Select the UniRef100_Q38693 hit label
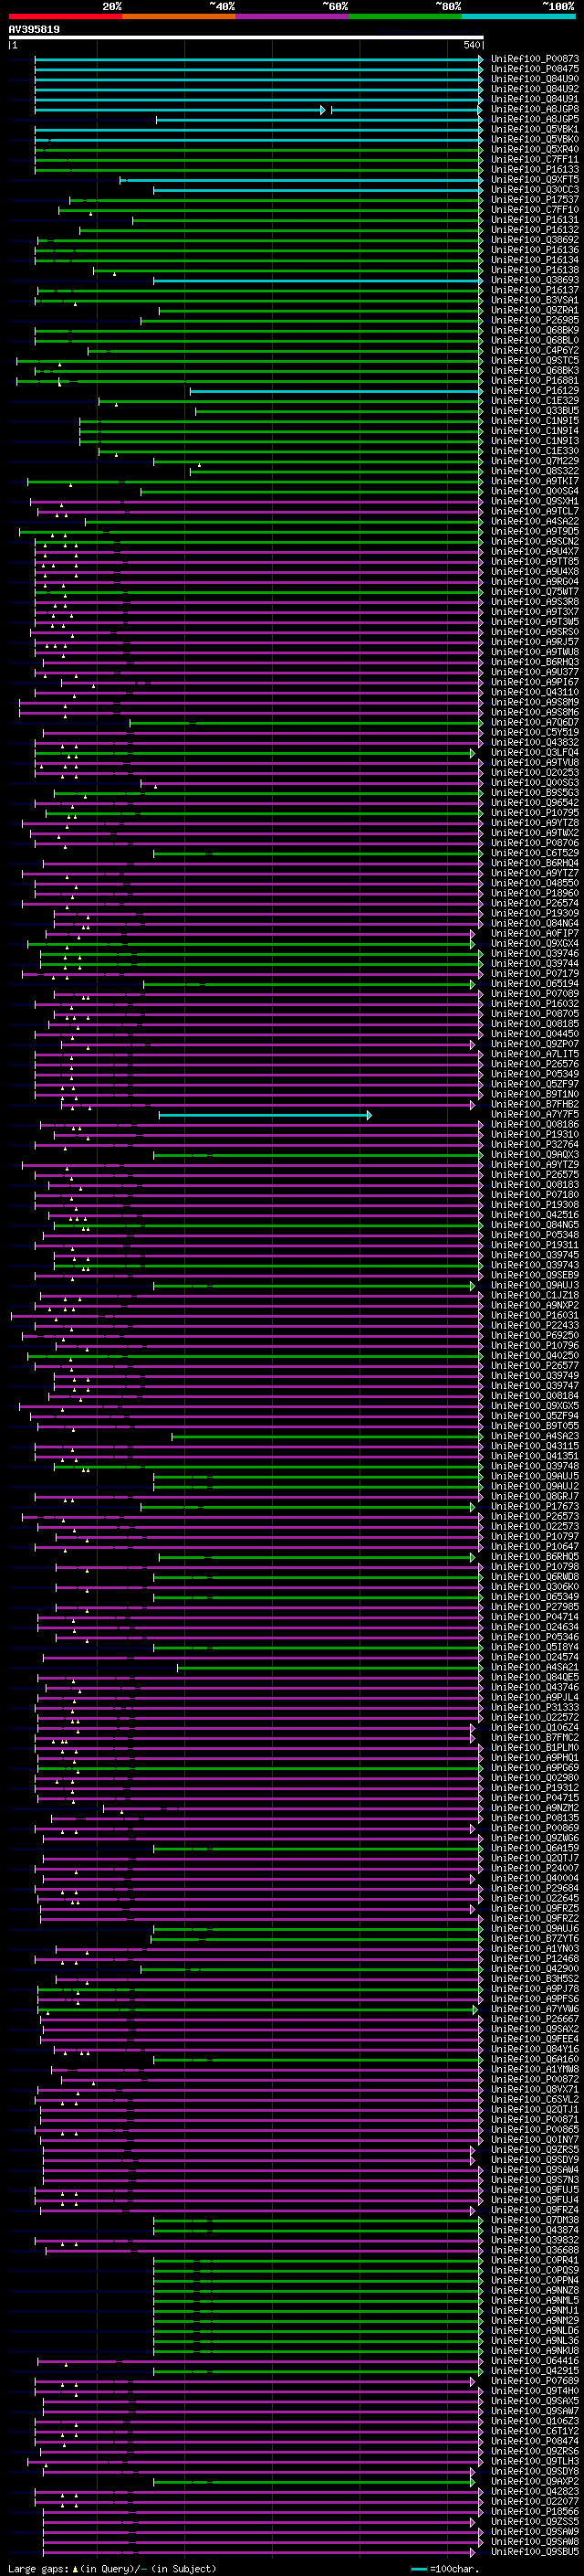584x2576 pixels. pyautogui.click(x=535, y=280)
